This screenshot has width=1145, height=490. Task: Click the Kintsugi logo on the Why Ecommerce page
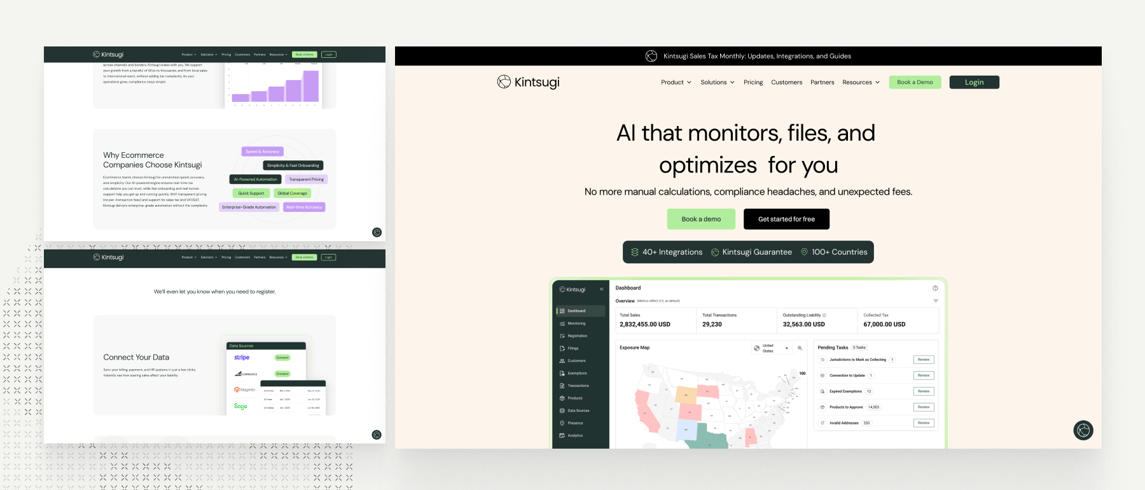pyautogui.click(x=108, y=55)
